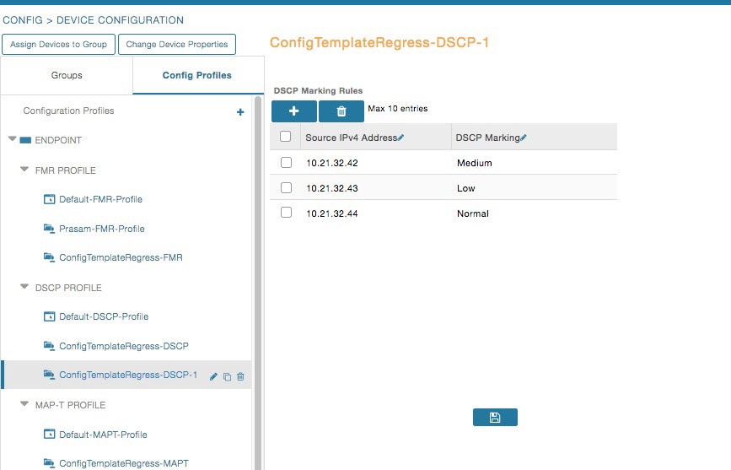Open ConfigTemplateRegress-DSCP profile

point(124,346)
